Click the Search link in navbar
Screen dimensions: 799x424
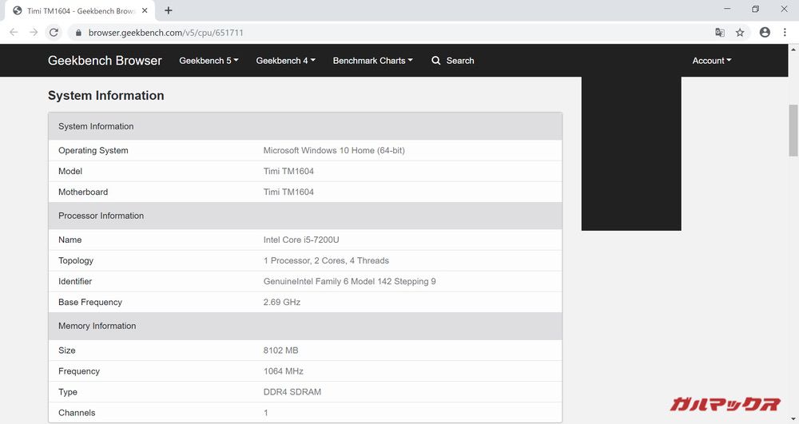(460, 61)
